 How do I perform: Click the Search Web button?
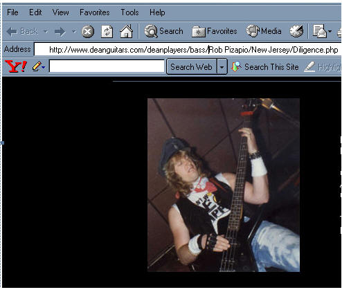click(191, 67)
